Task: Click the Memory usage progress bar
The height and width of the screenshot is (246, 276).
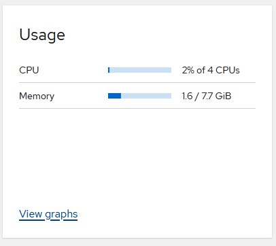Action: coord(139,96)
